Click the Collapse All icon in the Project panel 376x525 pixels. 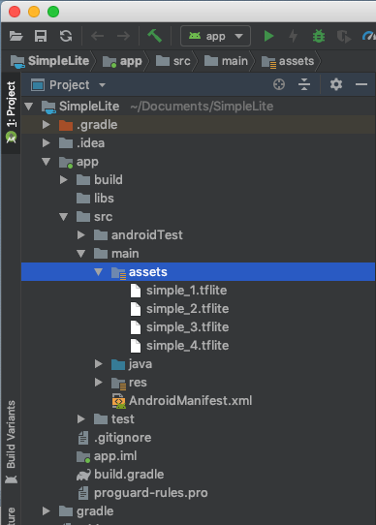click(304, 84)
